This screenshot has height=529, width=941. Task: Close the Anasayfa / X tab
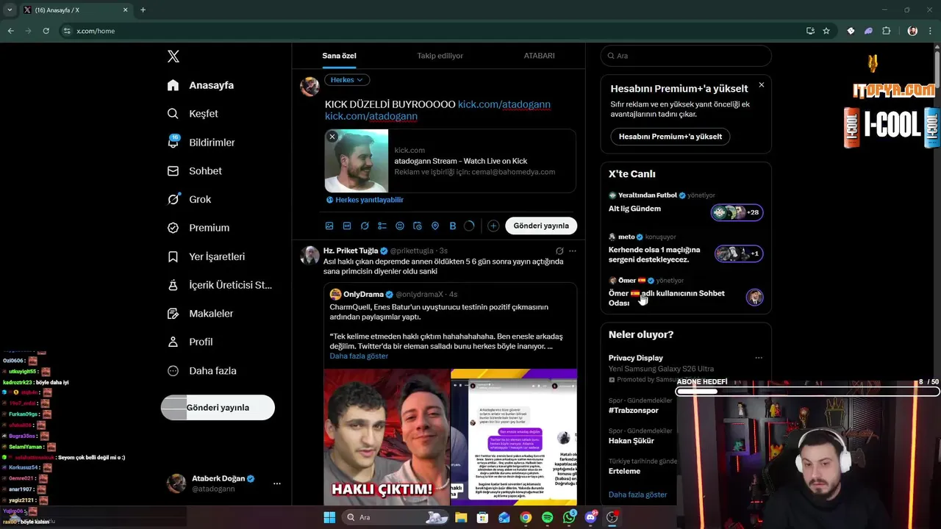pos(125,10)
